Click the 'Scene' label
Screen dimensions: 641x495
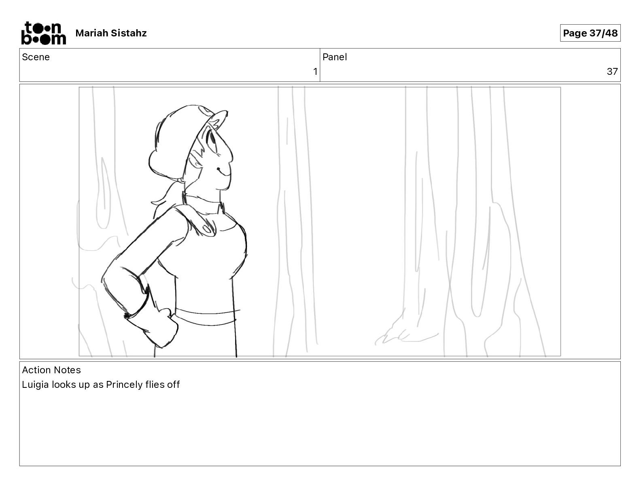pyautogui.click(x=36, y=57)
